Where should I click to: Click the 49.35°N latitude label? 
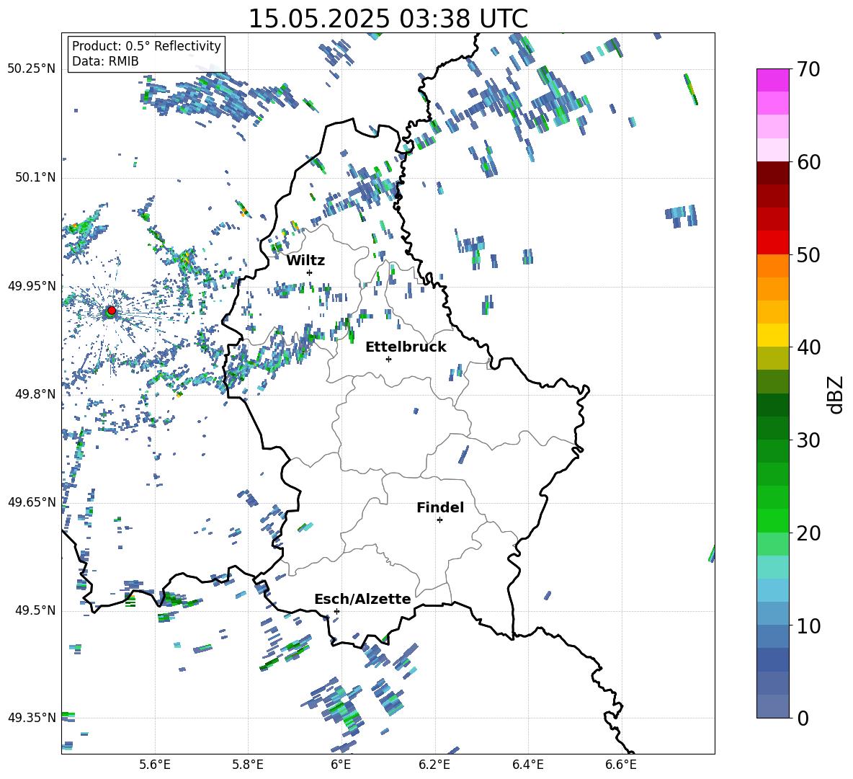click(32, 718)
